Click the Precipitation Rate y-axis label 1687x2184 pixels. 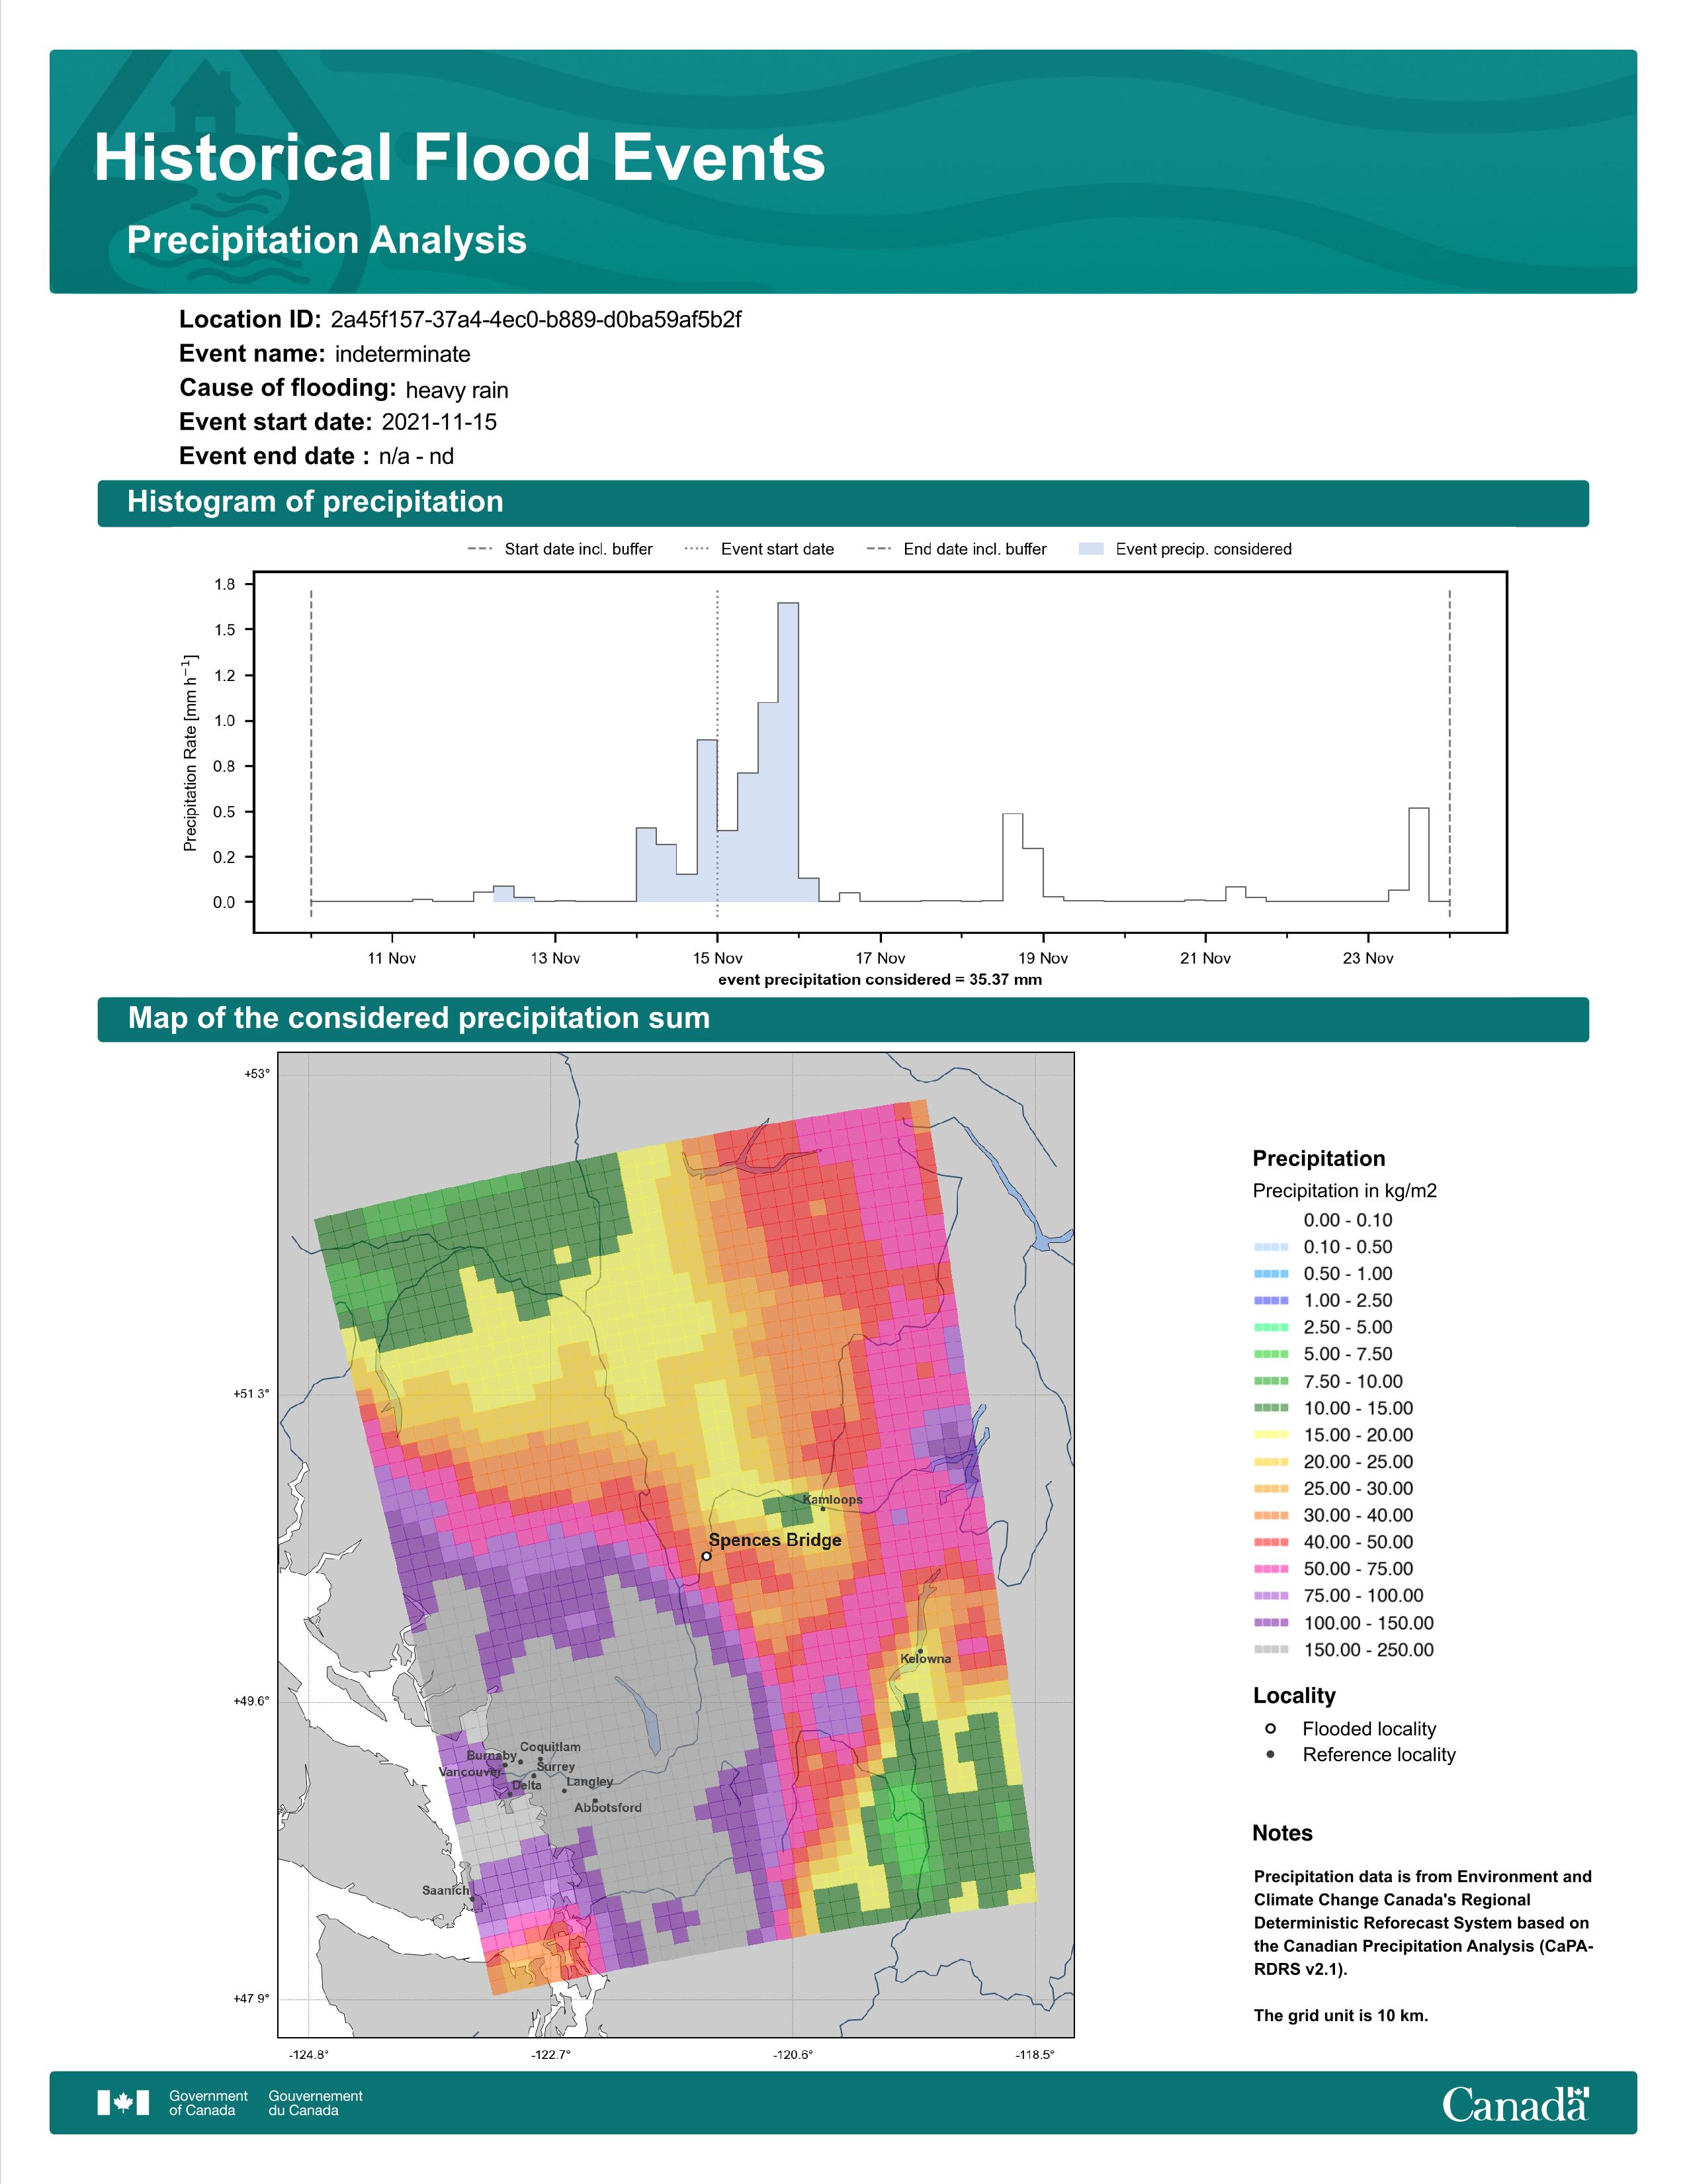point(190,753)
